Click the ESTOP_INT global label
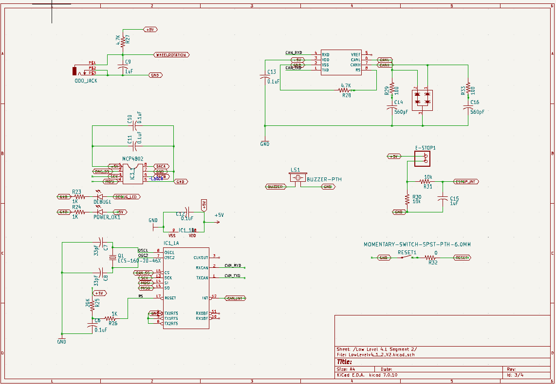The height and width of the screenshot is (384, 556). click(x=466, y=182)
